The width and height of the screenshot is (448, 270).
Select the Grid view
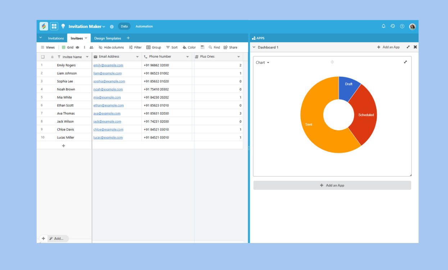[68, 48]
